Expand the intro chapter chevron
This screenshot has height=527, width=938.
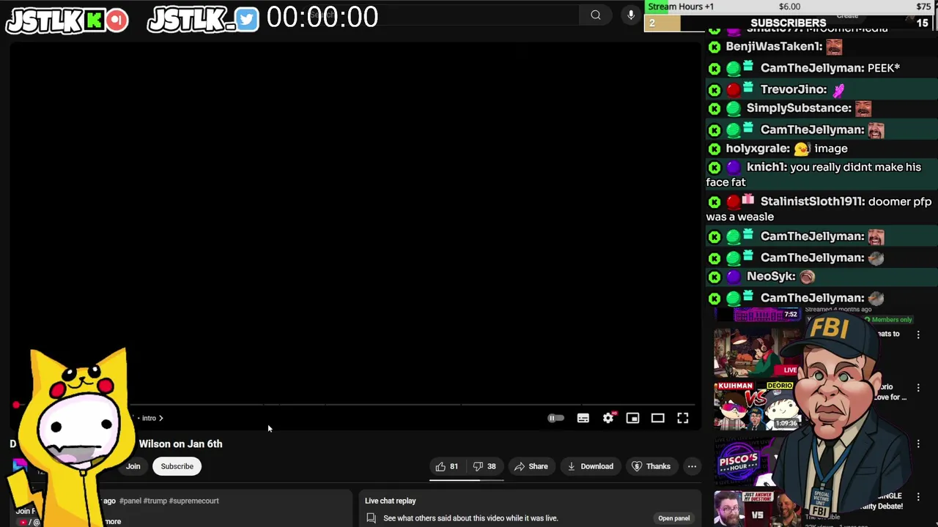click(160, 418)
